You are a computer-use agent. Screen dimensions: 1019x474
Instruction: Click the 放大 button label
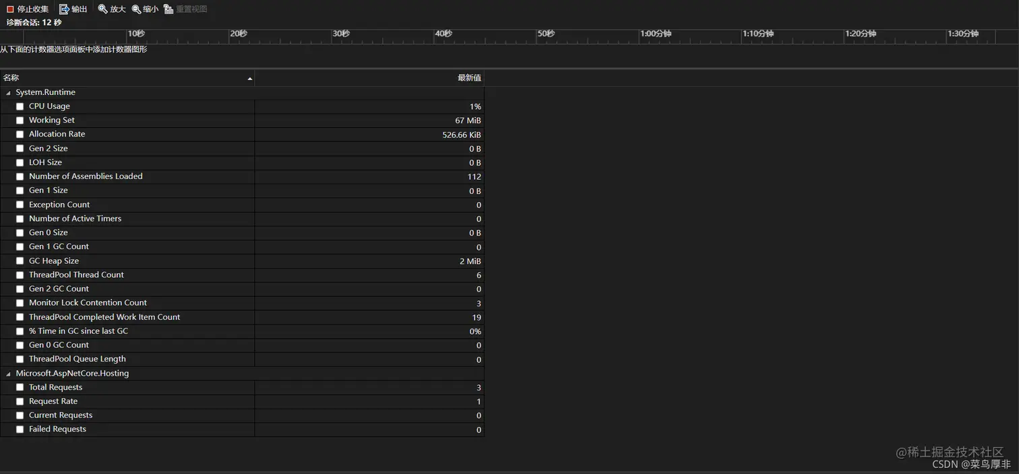pyautogui.click(x=118, y=9)
